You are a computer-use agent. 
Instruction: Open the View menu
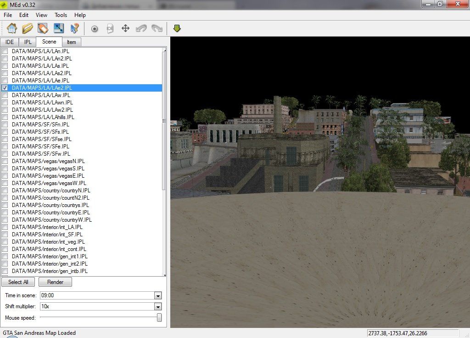41,15
